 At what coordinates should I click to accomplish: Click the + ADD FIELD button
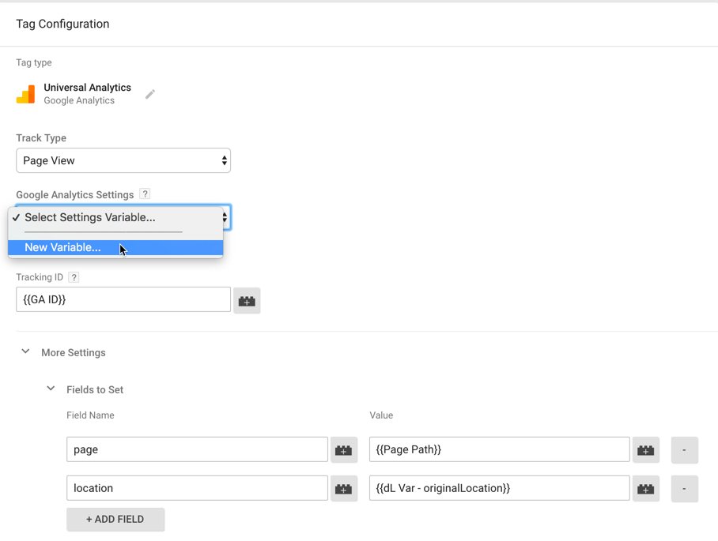[x=115, y=519]
